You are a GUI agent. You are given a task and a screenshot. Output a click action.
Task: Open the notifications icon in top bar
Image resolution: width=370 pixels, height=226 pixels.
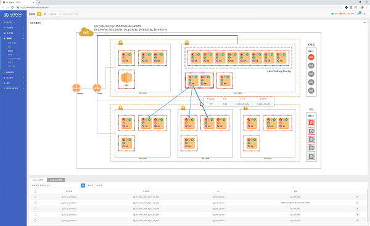[x=359, y=14]
